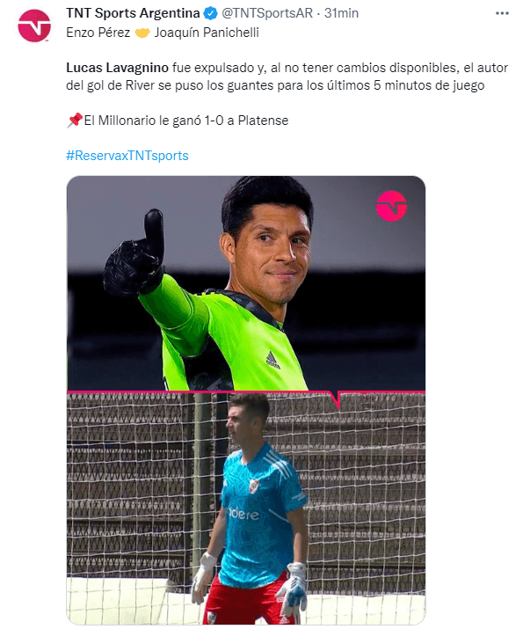Image resolution: width=523 pixels, height=629 pixels.
Task: Click the blue verified badge
Action: [210, 13]
